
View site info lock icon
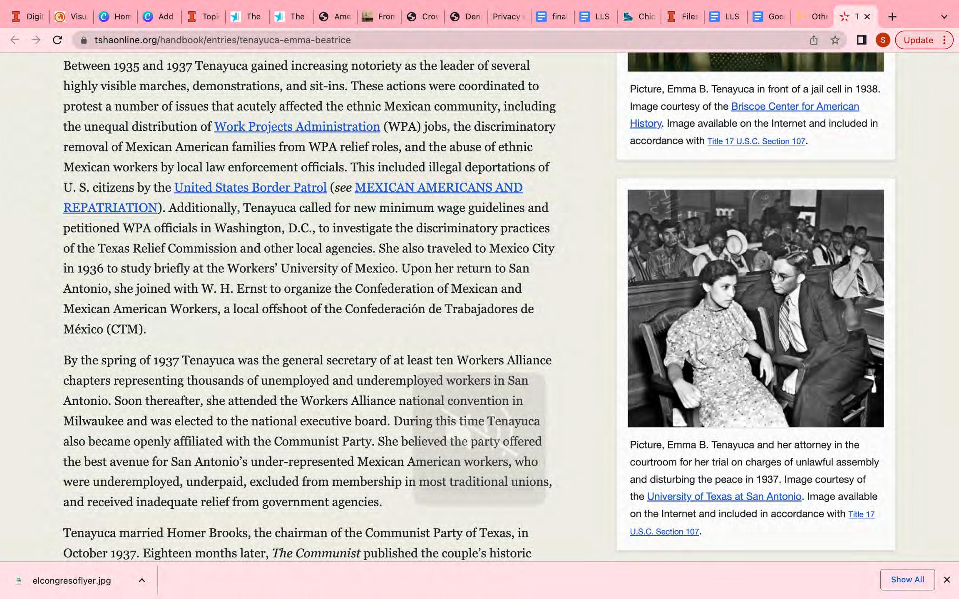point(84,40)
